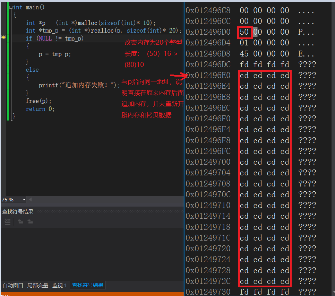Click the scroll left arrow beside the zoom control
335x296 pixels.
click(29, 199)
